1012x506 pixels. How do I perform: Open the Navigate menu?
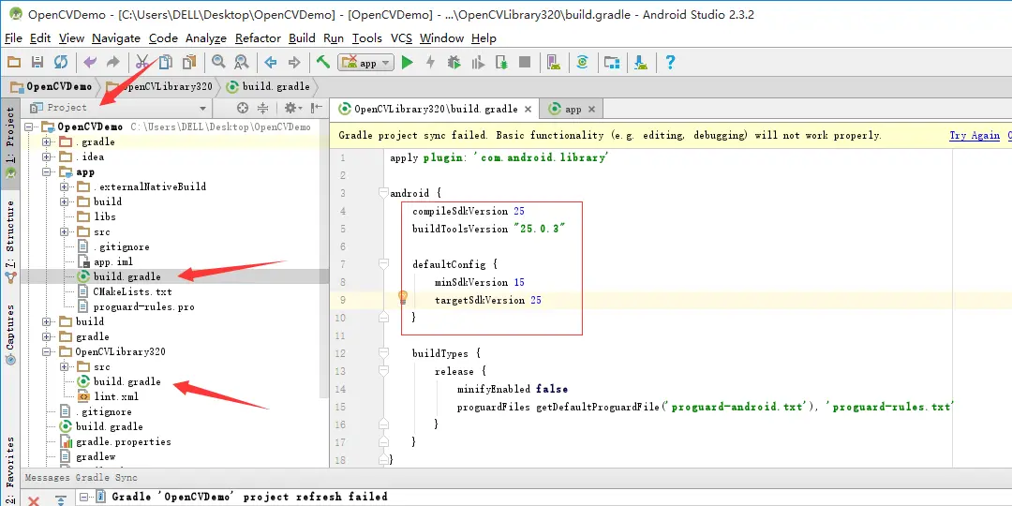[116, 38]
